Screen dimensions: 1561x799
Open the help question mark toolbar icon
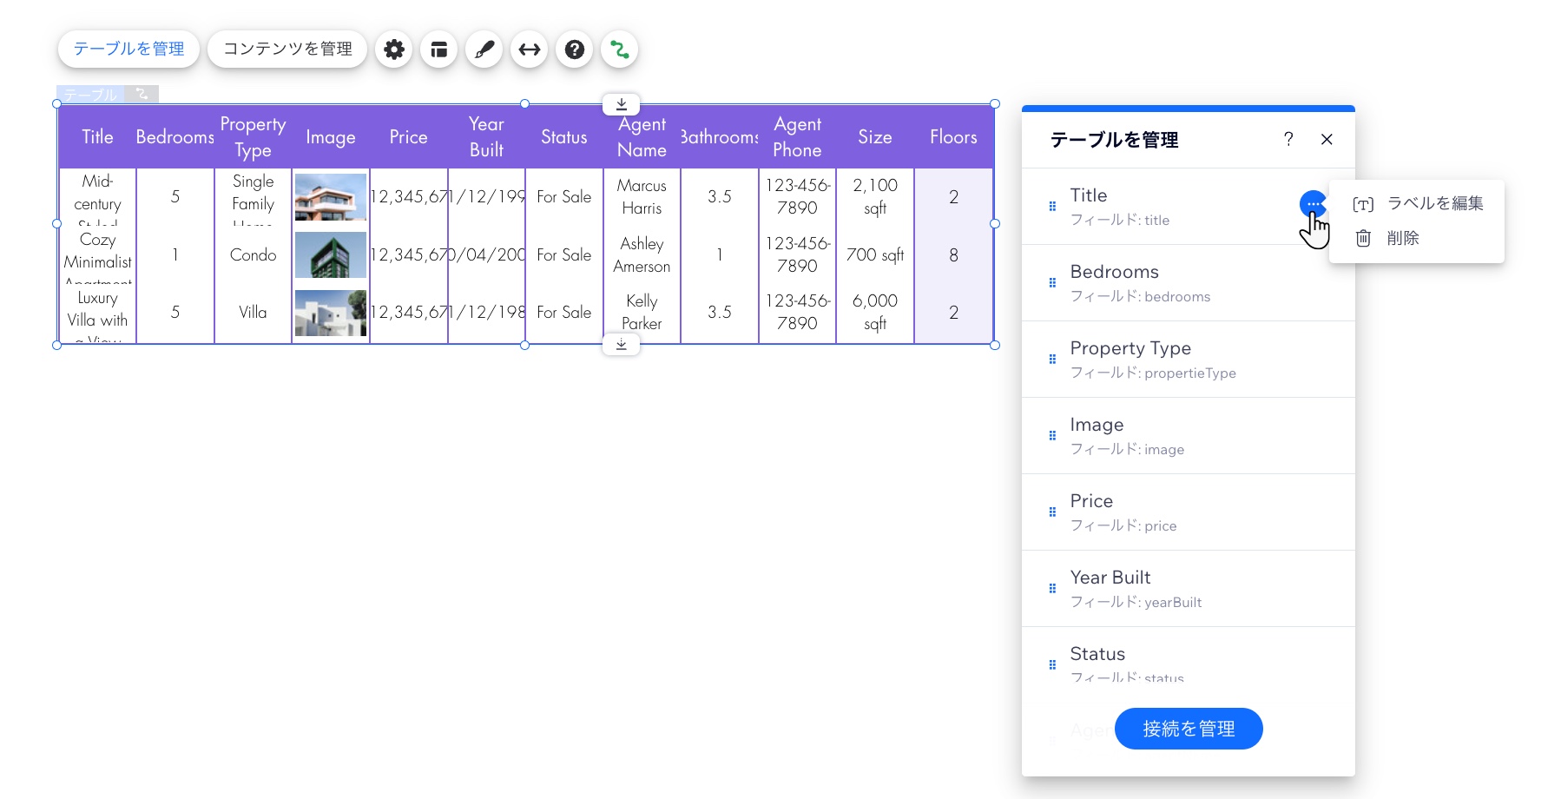(575, 50)
